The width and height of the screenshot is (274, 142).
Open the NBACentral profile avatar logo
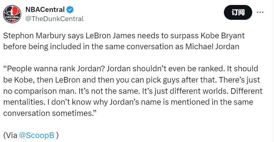[x=12, y=14]
